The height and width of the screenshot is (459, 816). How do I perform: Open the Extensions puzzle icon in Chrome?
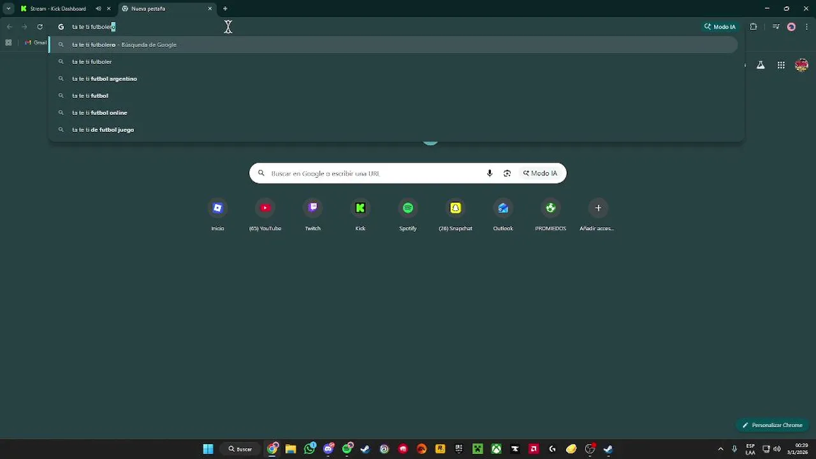click(754, 27)
